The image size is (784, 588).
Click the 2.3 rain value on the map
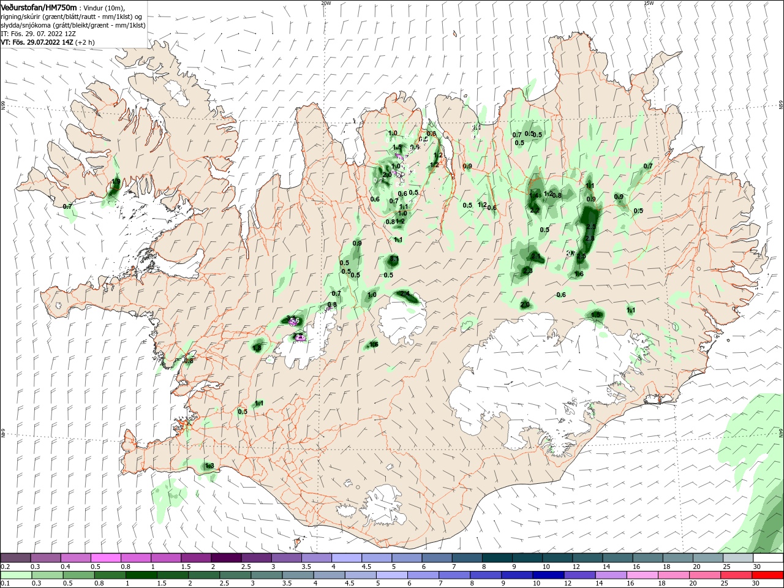pos(528,271)
